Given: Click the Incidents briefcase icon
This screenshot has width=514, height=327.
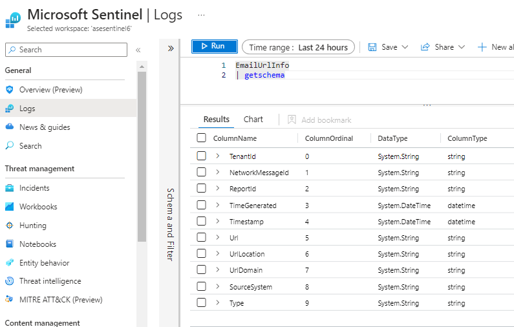Looking at the screenshot, I should coord(10,188).
